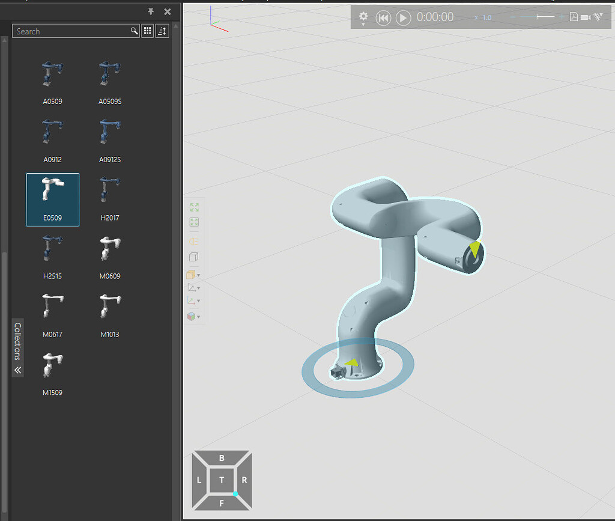
Task: Click the sort order icon
Action: pos(162,31)
